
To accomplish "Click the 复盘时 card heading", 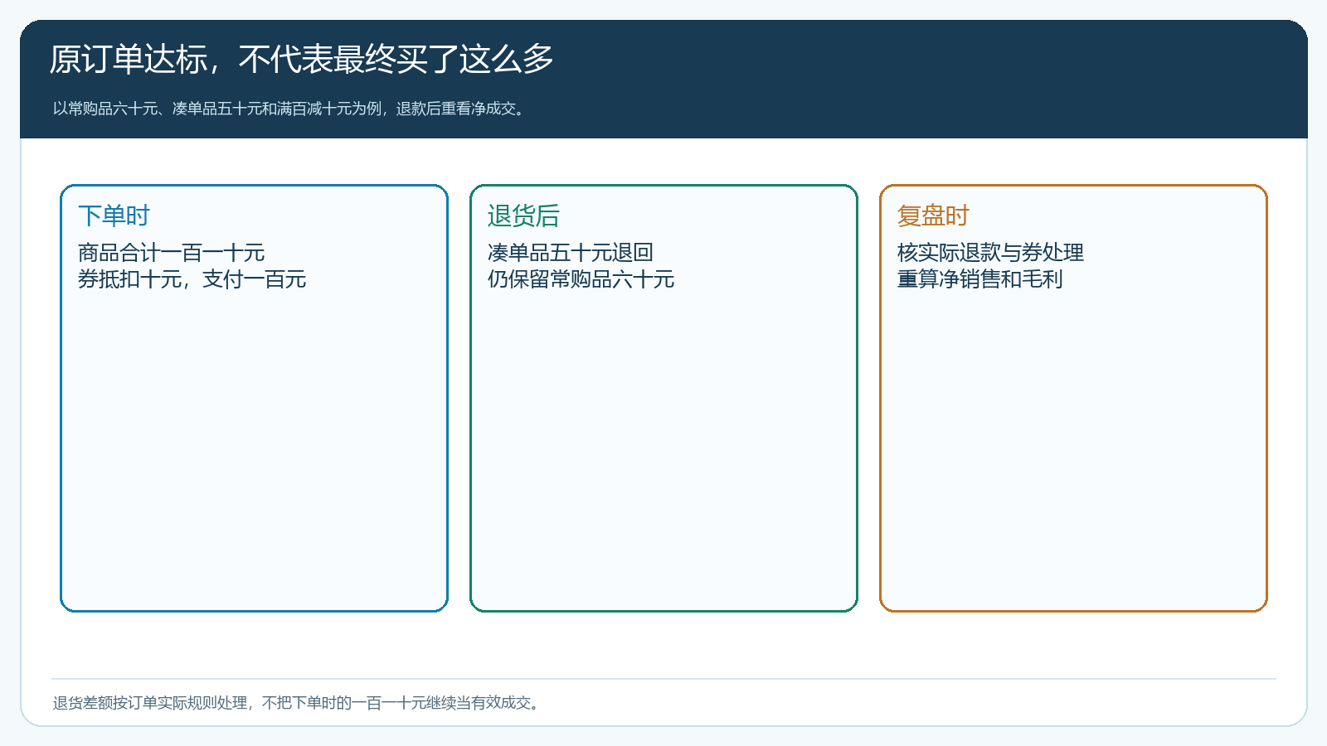I will point(933,216).
